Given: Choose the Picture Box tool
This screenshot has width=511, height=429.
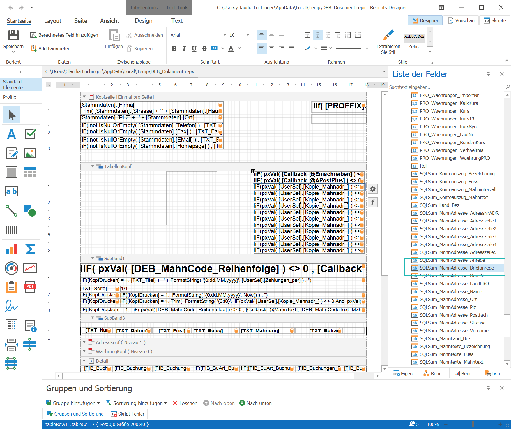Looking at the screenshot, I should coord(30,153).
